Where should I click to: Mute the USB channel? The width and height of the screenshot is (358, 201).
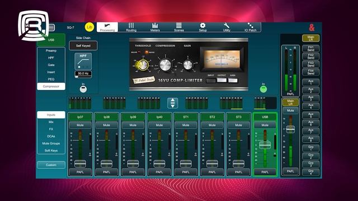click(x=265, y=125)
